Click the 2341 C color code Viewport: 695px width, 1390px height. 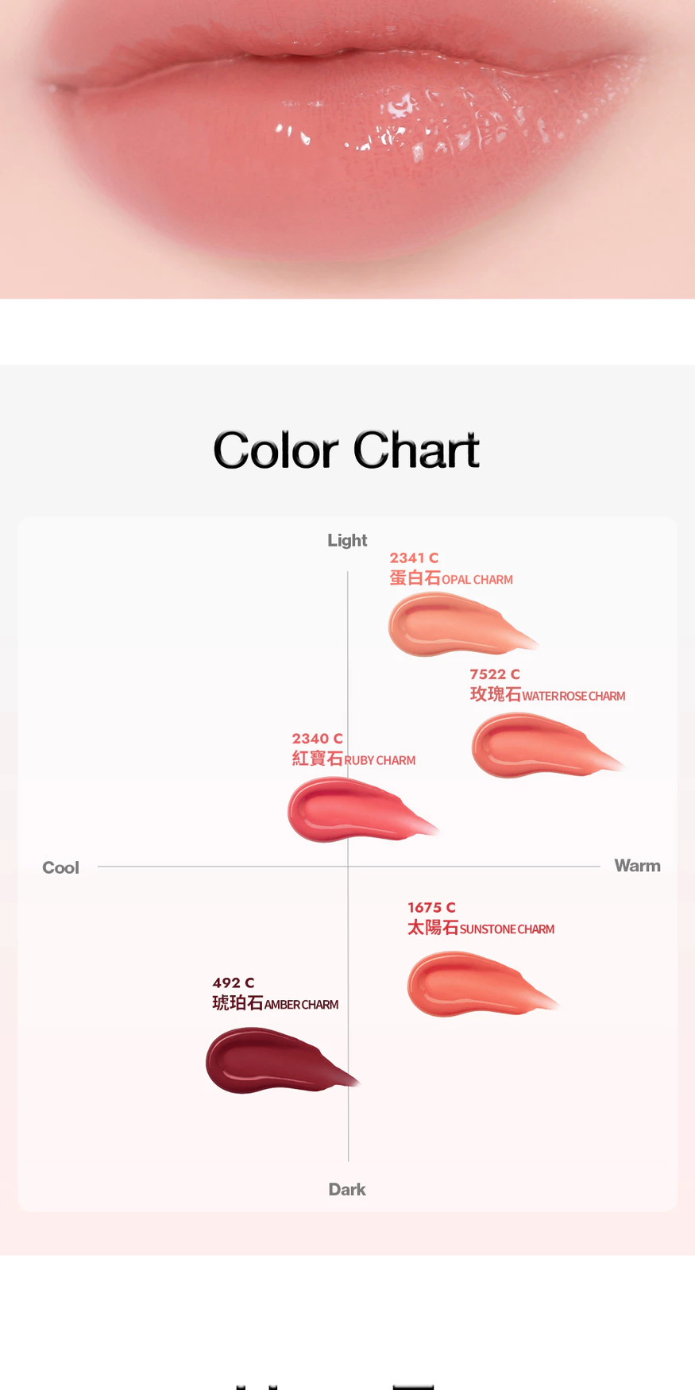(414, 558)
